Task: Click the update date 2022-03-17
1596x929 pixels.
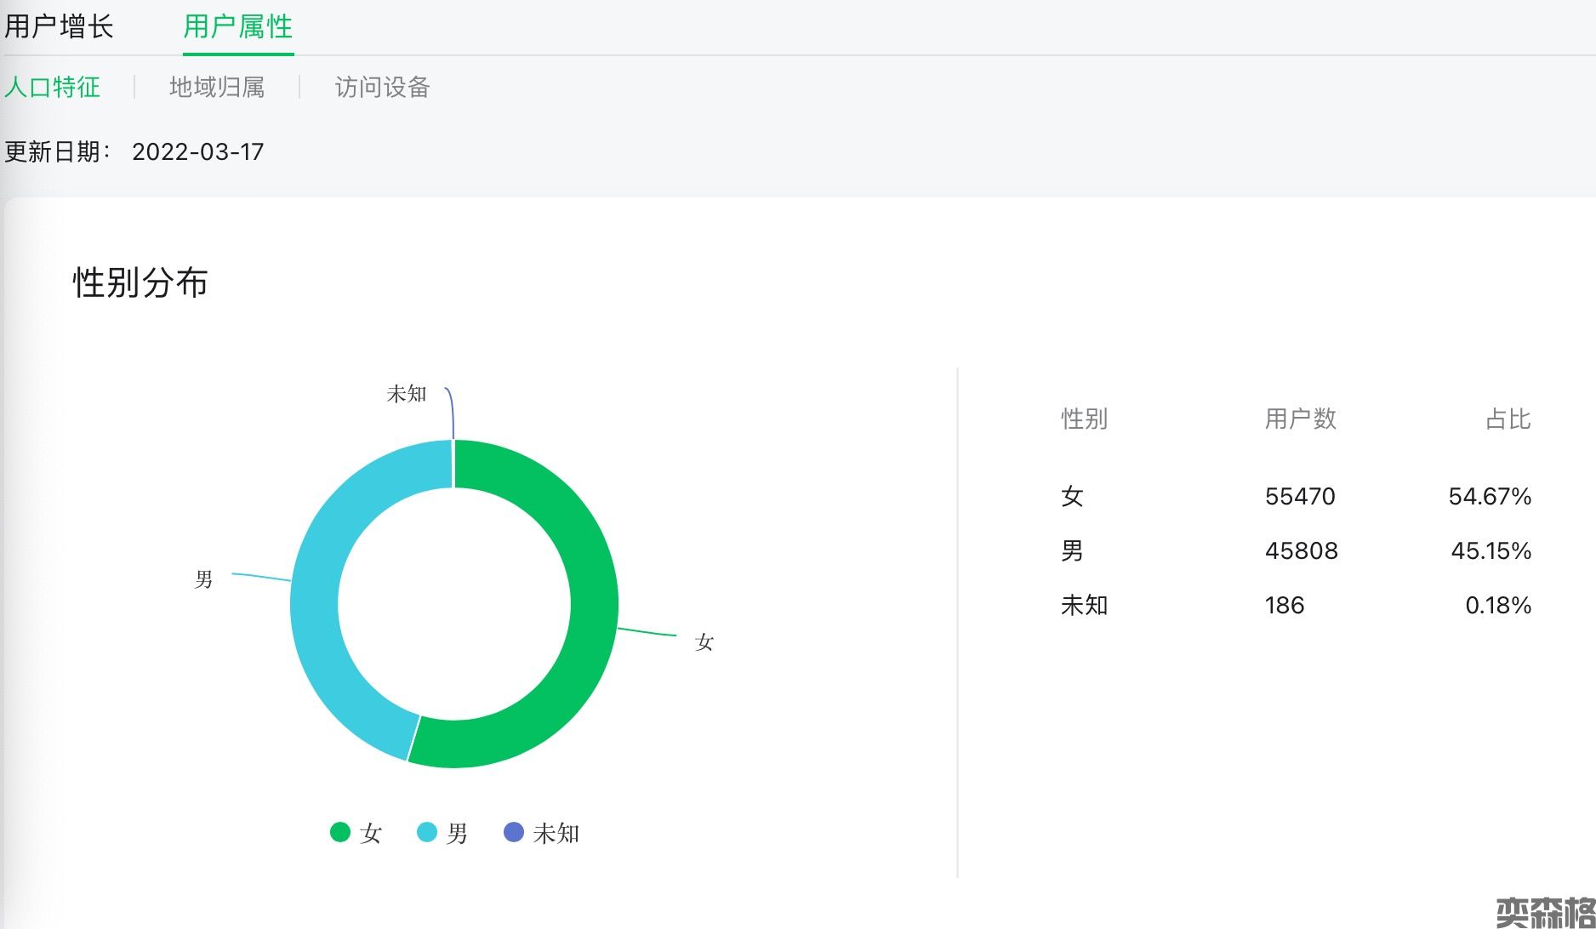Action: tap(197, 151)
